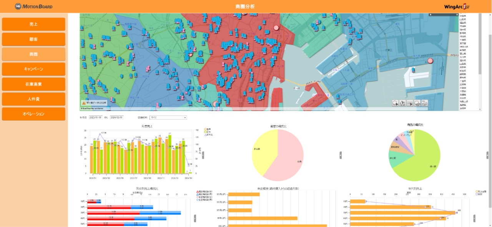The height and width of the screenshot is (227, 492).
Task: Select the polygon selection map tool
Action: tap(402, 103)
